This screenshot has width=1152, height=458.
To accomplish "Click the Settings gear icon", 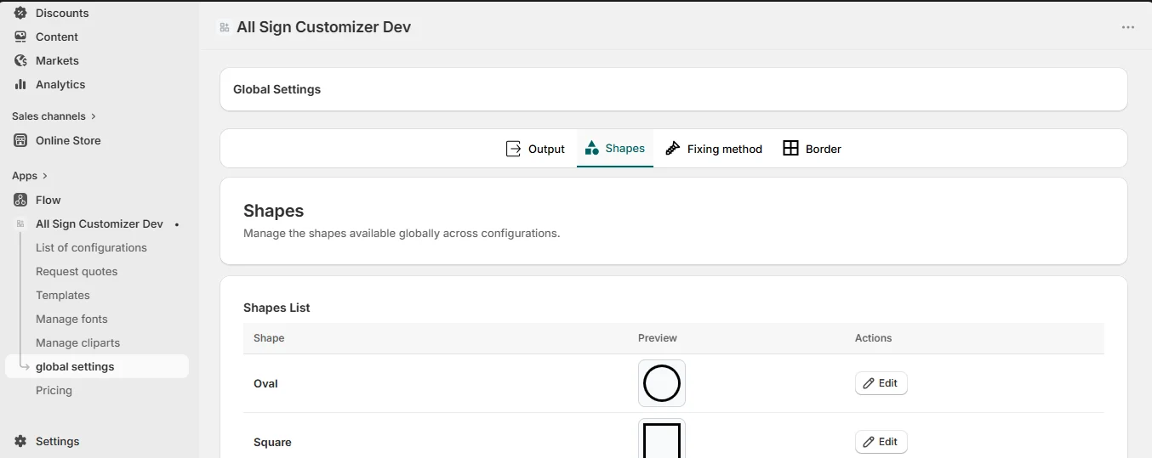I will point(20,441).
